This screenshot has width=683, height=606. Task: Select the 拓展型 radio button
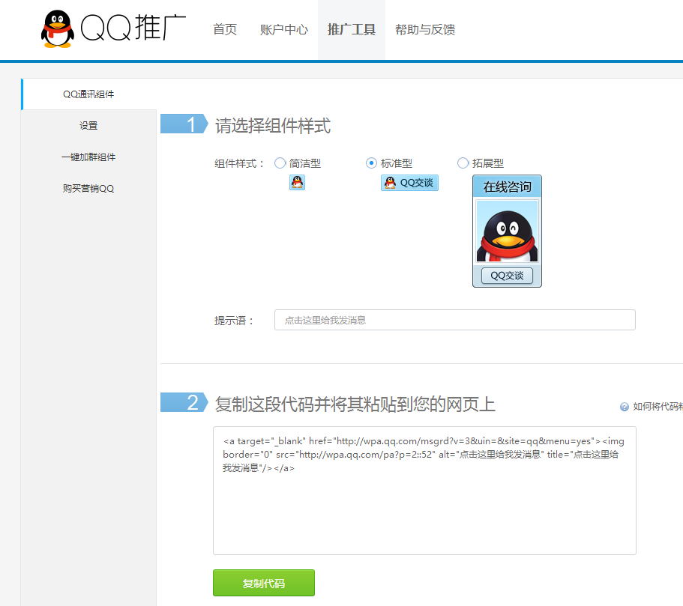[463, 163]
